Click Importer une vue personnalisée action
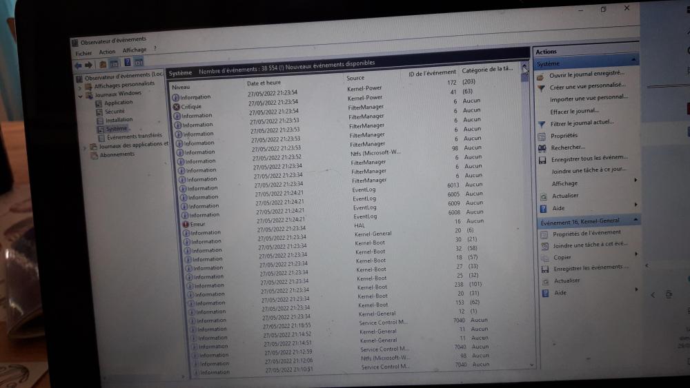690x388 pixels. pos(589,98)
